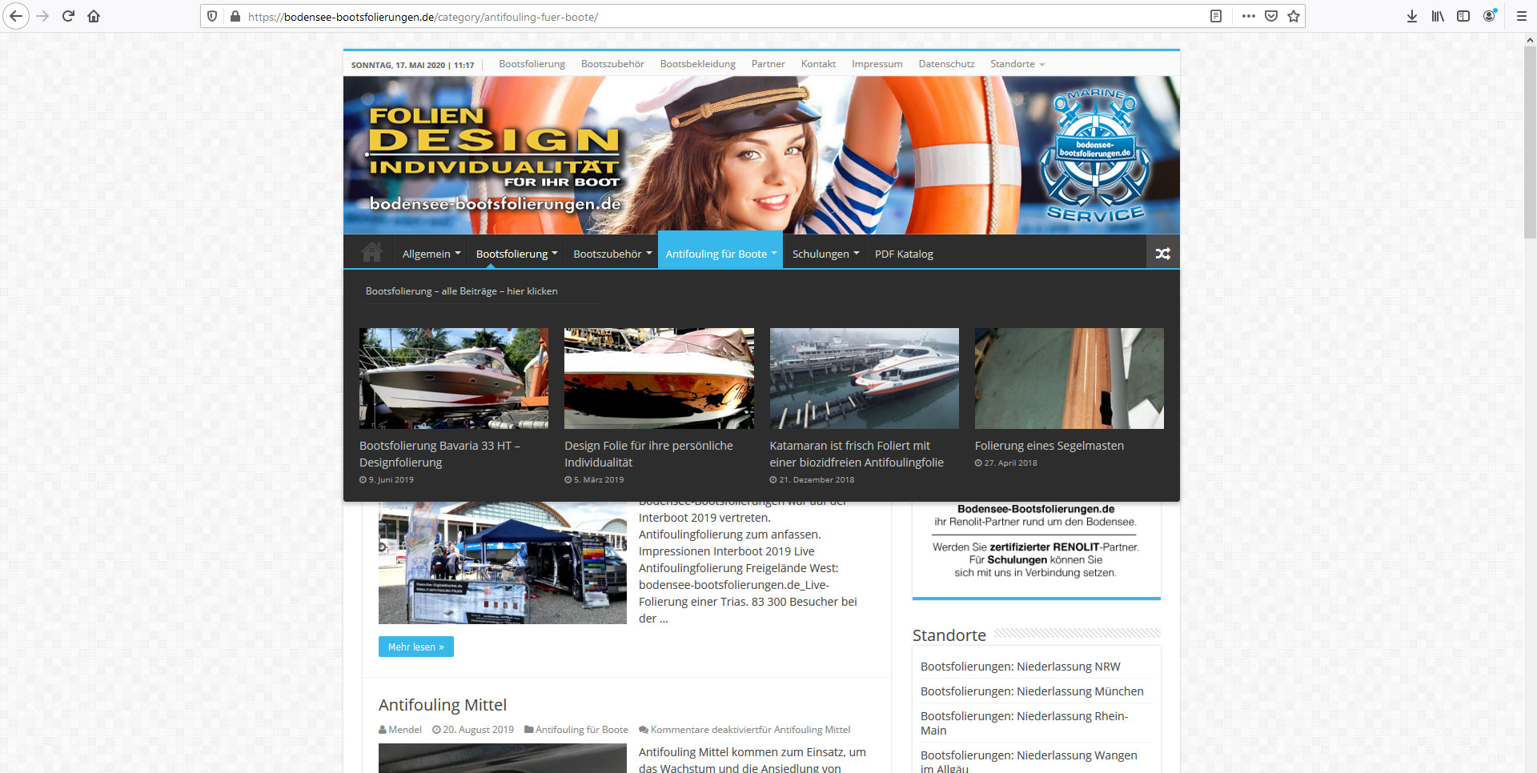
Task: Open Firefox home page icon
Action: point(94,16)
